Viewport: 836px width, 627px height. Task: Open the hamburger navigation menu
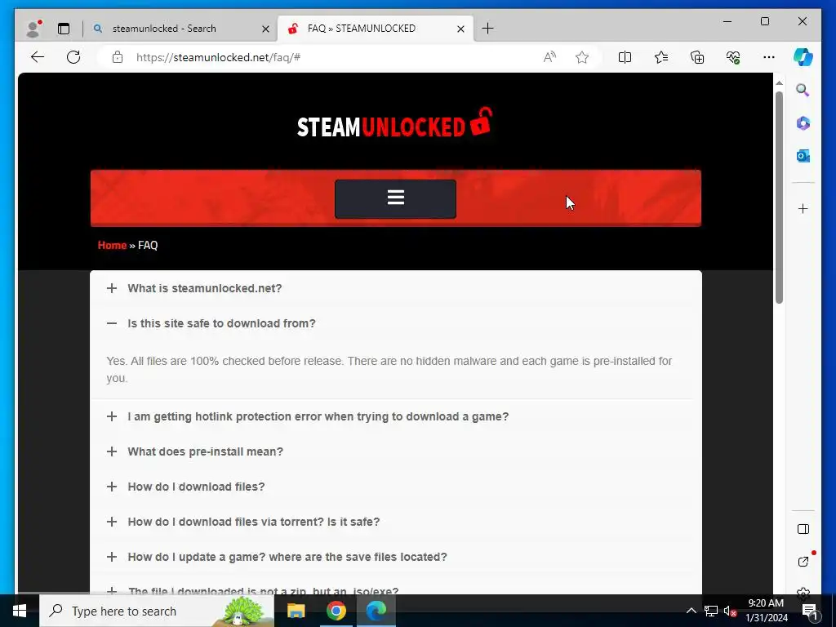click(x=396, y=199)
